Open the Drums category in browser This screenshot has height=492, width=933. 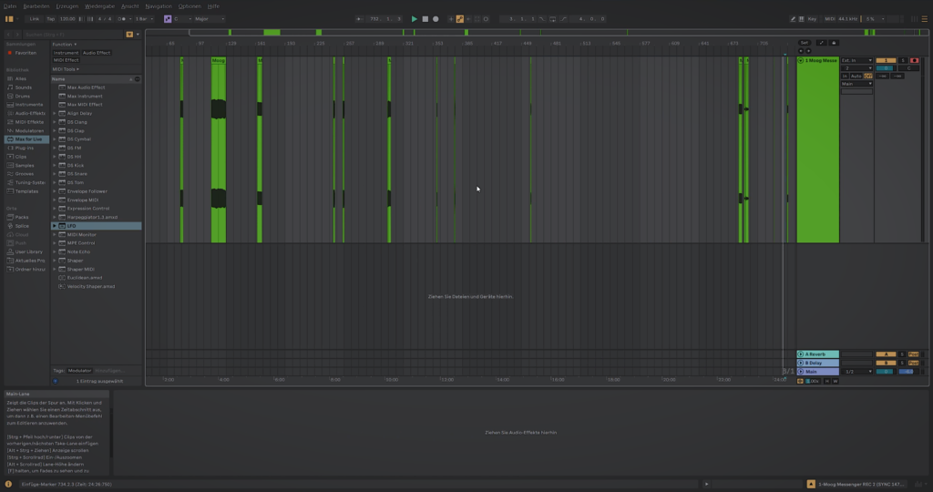click(x=24, y=96)
